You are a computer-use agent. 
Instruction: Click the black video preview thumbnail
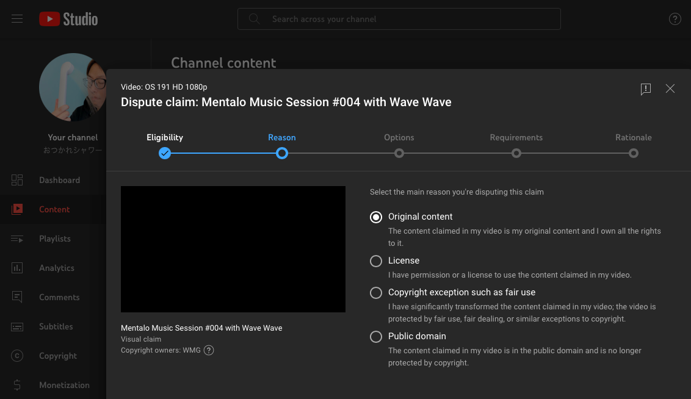click(233, 249)
